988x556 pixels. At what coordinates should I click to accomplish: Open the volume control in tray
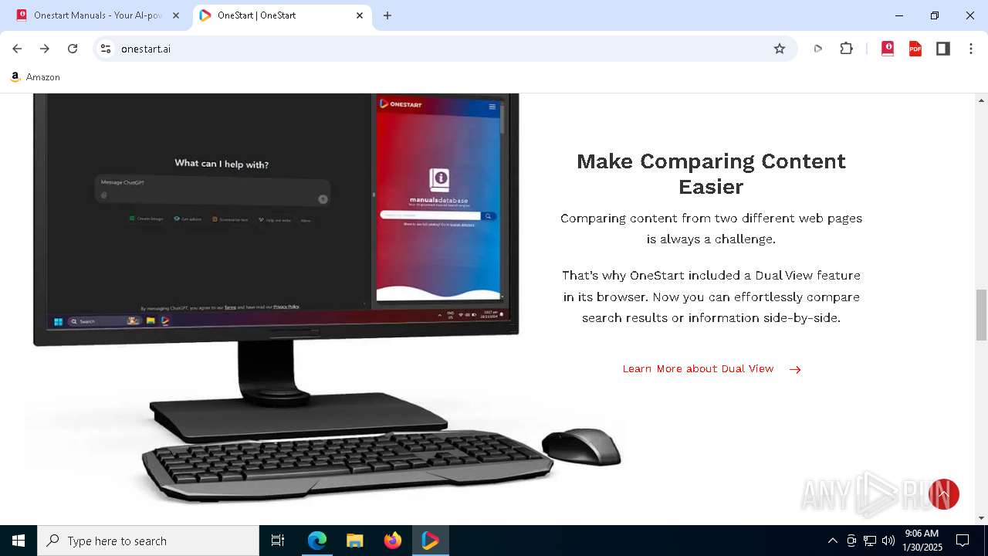(888, 541)
